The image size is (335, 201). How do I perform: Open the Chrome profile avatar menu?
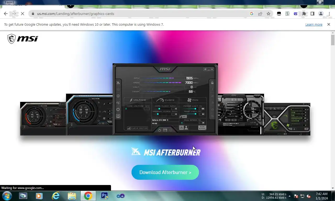pyautogui.click(x=321, y=14)
